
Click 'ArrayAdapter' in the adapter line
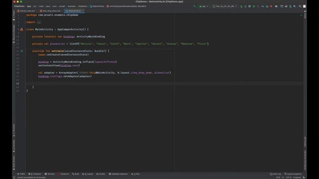tap(68, 73)
